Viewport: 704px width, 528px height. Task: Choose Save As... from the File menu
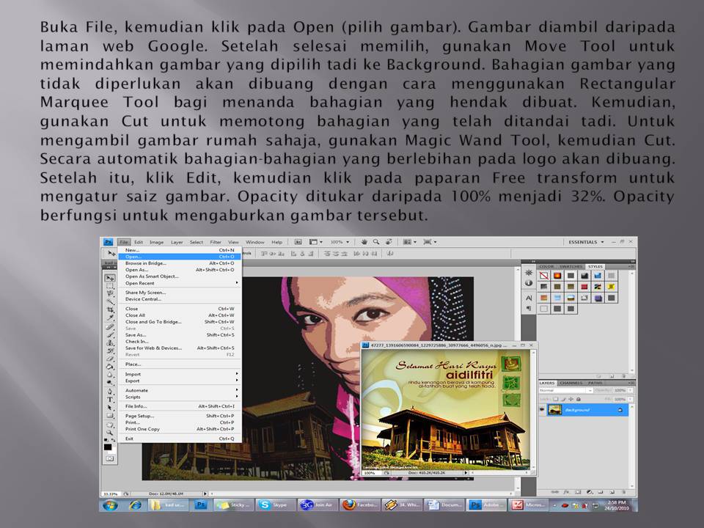click(x=180, y=335)
